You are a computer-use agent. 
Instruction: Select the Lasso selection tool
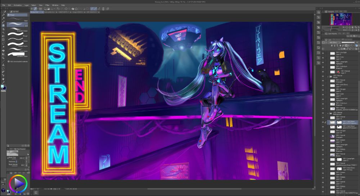coord(3,43)
